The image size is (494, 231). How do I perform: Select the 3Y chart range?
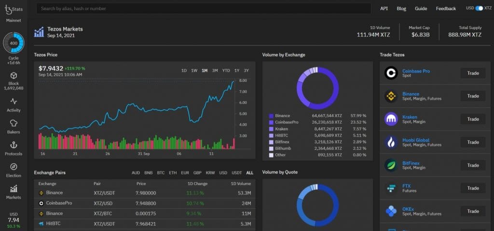tap(246, 71)
